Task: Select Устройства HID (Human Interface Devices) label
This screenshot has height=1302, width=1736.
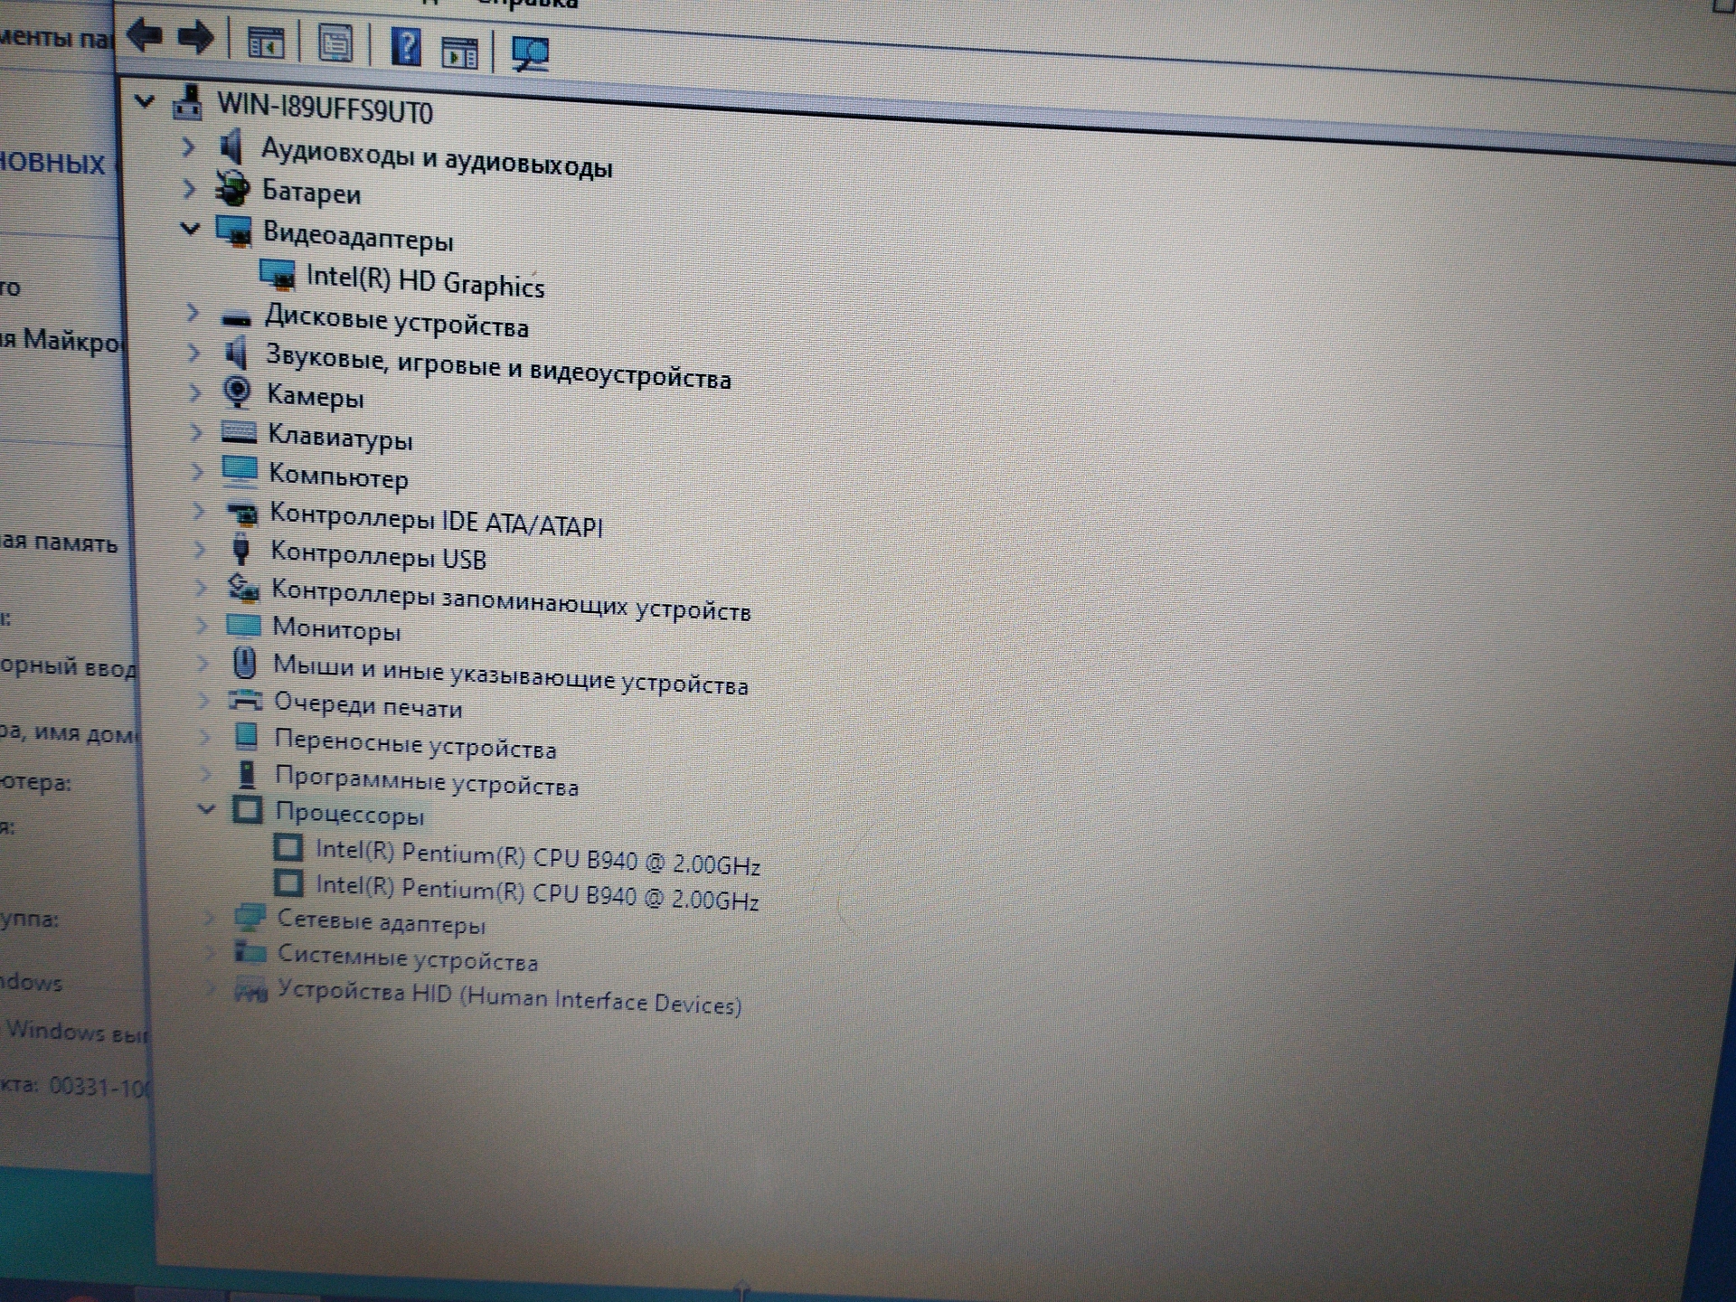Action: [x=510, y=997]
